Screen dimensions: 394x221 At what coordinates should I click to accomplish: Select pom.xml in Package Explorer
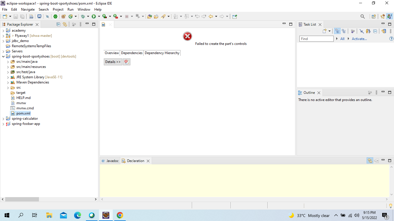coord(23,113)
